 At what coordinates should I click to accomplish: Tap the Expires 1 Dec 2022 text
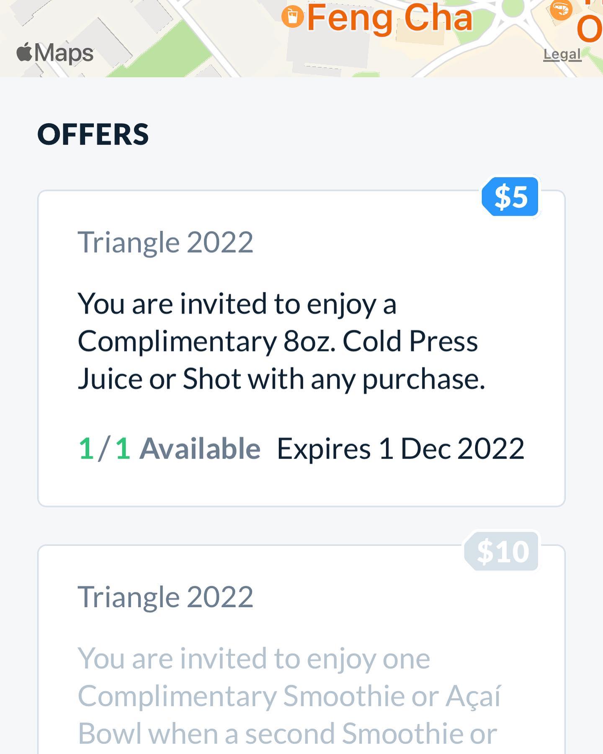401,449
